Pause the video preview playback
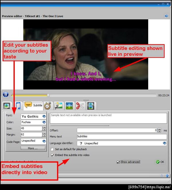Viewport: 172px width, 190px height. [x=6, y=94]
